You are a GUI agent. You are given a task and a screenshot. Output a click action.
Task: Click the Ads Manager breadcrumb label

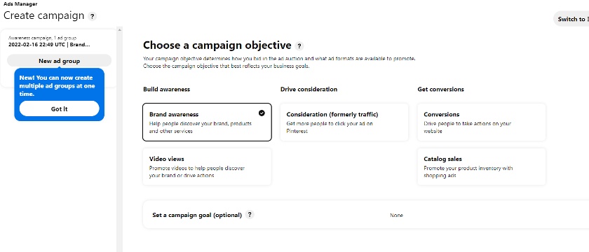20,3
